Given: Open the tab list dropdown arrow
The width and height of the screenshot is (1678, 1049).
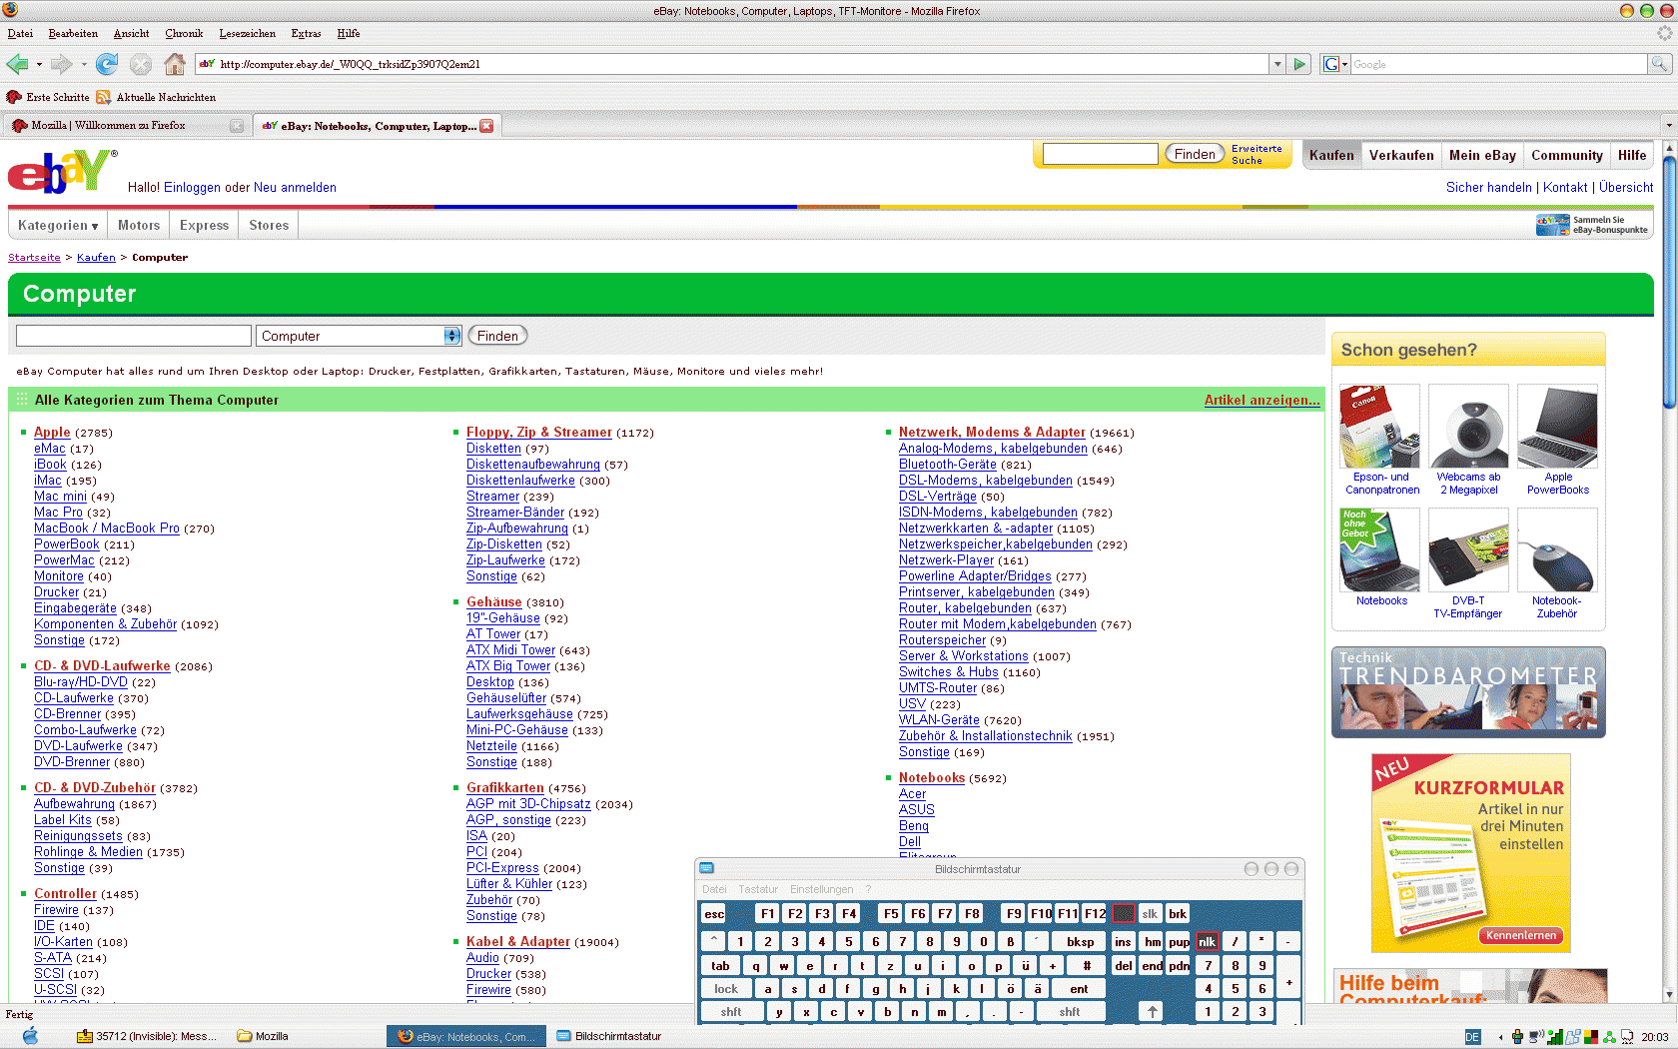Looking at the screenshot, I should (x=1668, y=126).
